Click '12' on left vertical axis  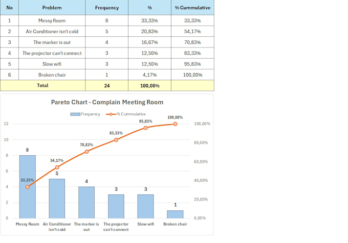tap(6, 124)
